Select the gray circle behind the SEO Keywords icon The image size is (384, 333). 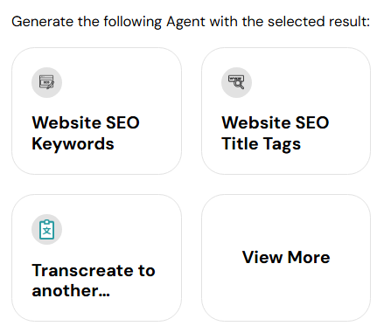click(x=46, y=82)
